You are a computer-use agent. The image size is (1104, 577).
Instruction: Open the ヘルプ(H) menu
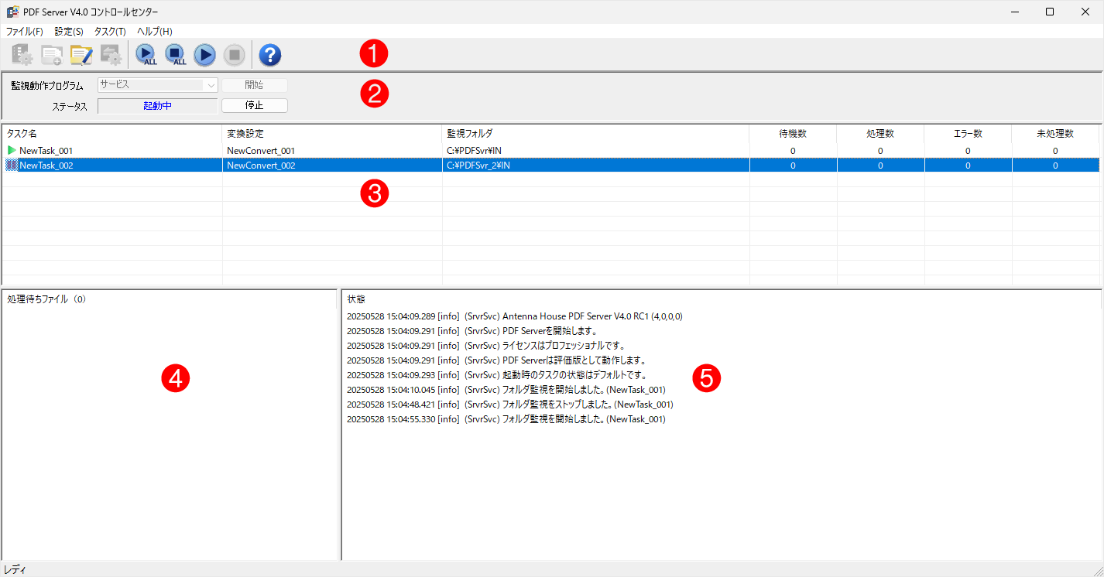(155, 32)
